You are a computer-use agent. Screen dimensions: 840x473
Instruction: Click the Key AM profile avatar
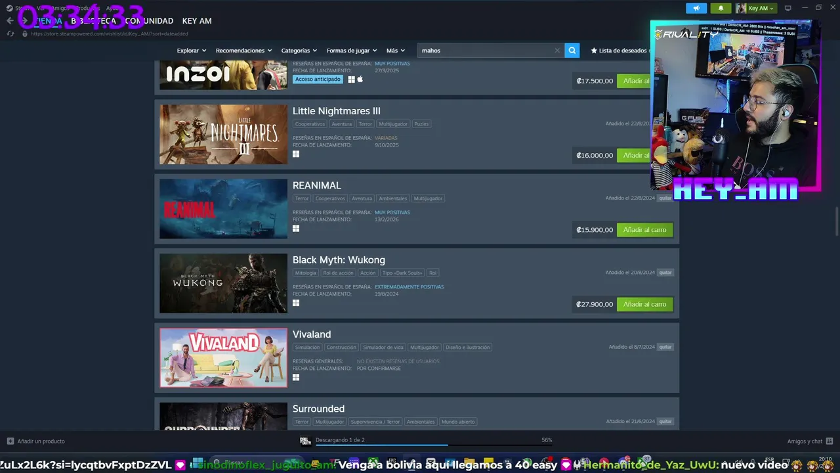coord(741,8)
